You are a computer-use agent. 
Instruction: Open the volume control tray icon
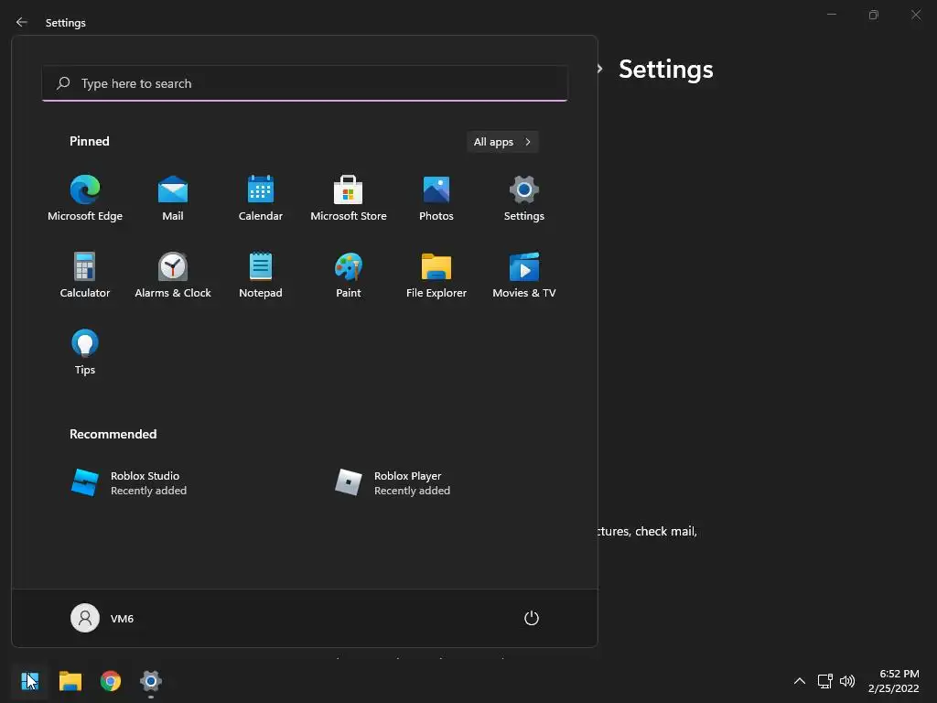point(846,681)
